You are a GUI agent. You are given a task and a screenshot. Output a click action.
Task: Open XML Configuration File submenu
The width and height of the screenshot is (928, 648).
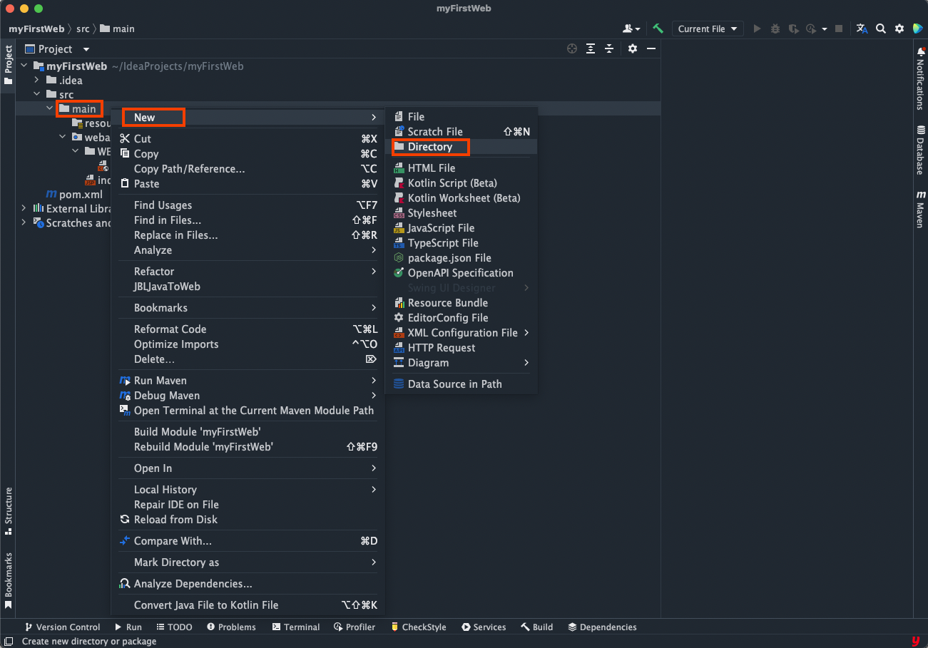click(x=462, y=332)
